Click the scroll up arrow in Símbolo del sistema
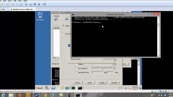The height and width of the screenshot is (97, 173). (x=158, y=18)
